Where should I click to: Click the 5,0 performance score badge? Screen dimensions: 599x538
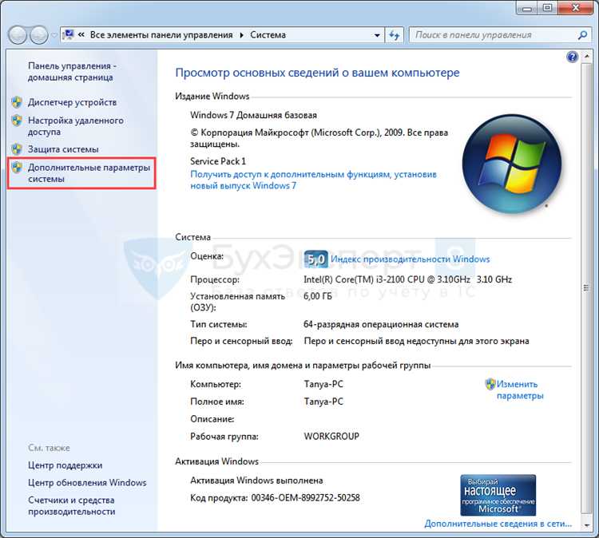(x=316, y=259)
